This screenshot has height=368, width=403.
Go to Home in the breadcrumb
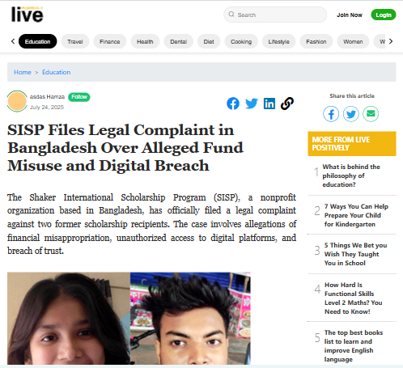click(x=23, y=72)
